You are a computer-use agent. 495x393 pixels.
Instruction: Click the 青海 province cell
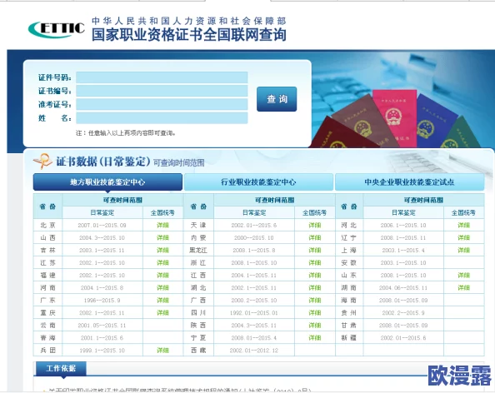tap(48, 338)
